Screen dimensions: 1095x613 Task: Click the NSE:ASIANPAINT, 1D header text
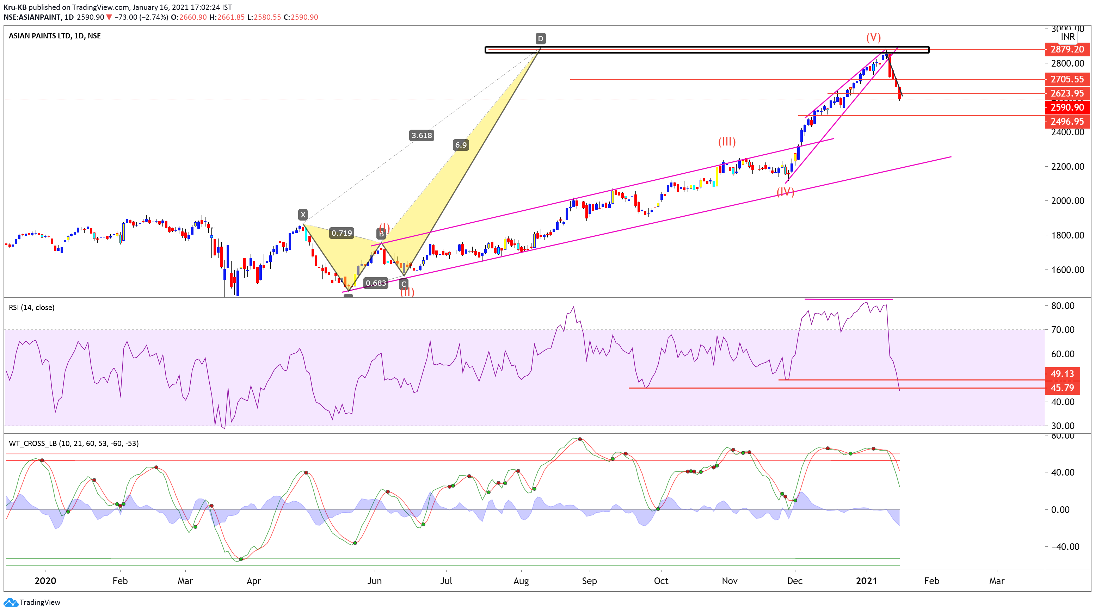(x=39, y=17)
